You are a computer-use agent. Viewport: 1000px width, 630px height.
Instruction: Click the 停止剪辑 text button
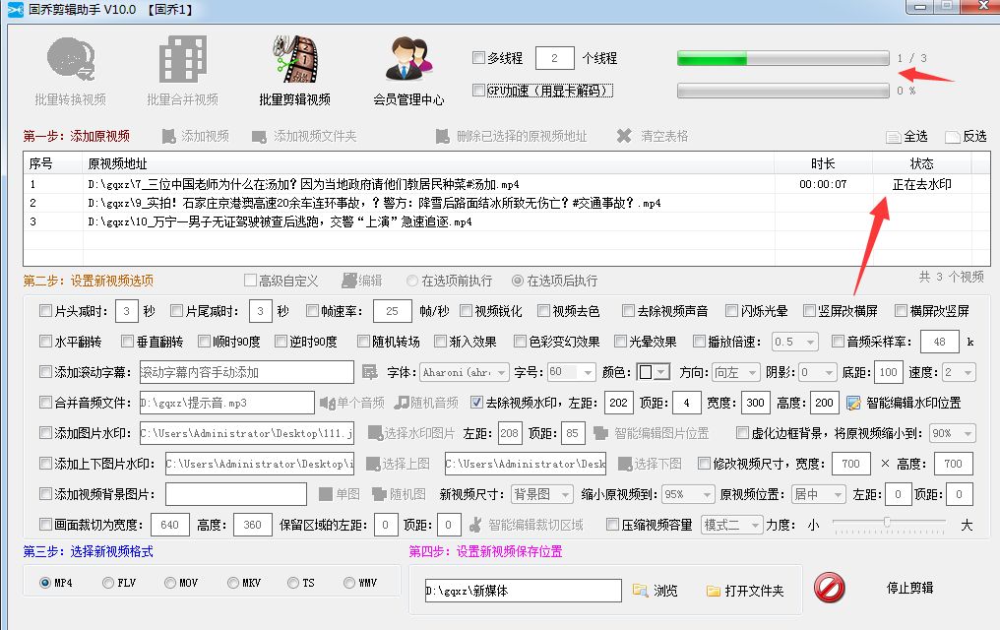pyautogui.click(x=909, y=588)
